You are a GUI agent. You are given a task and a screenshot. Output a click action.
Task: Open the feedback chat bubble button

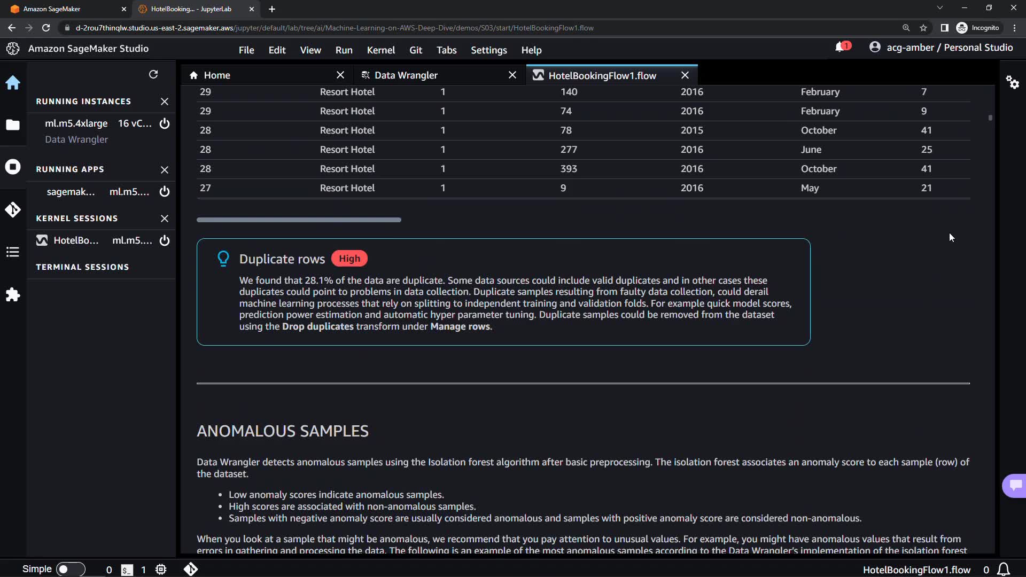(1015, 485)
